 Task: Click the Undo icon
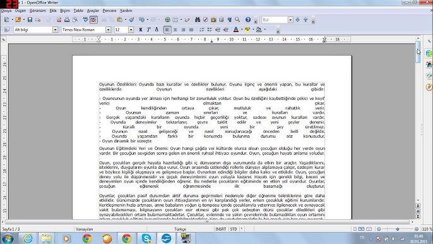[x=141, y=20]
